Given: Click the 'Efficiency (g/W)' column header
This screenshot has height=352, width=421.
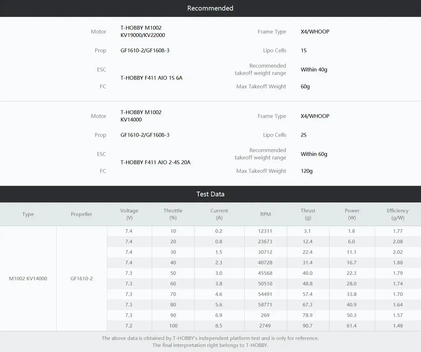Looking at the screenshot, I should pos(398,214).
